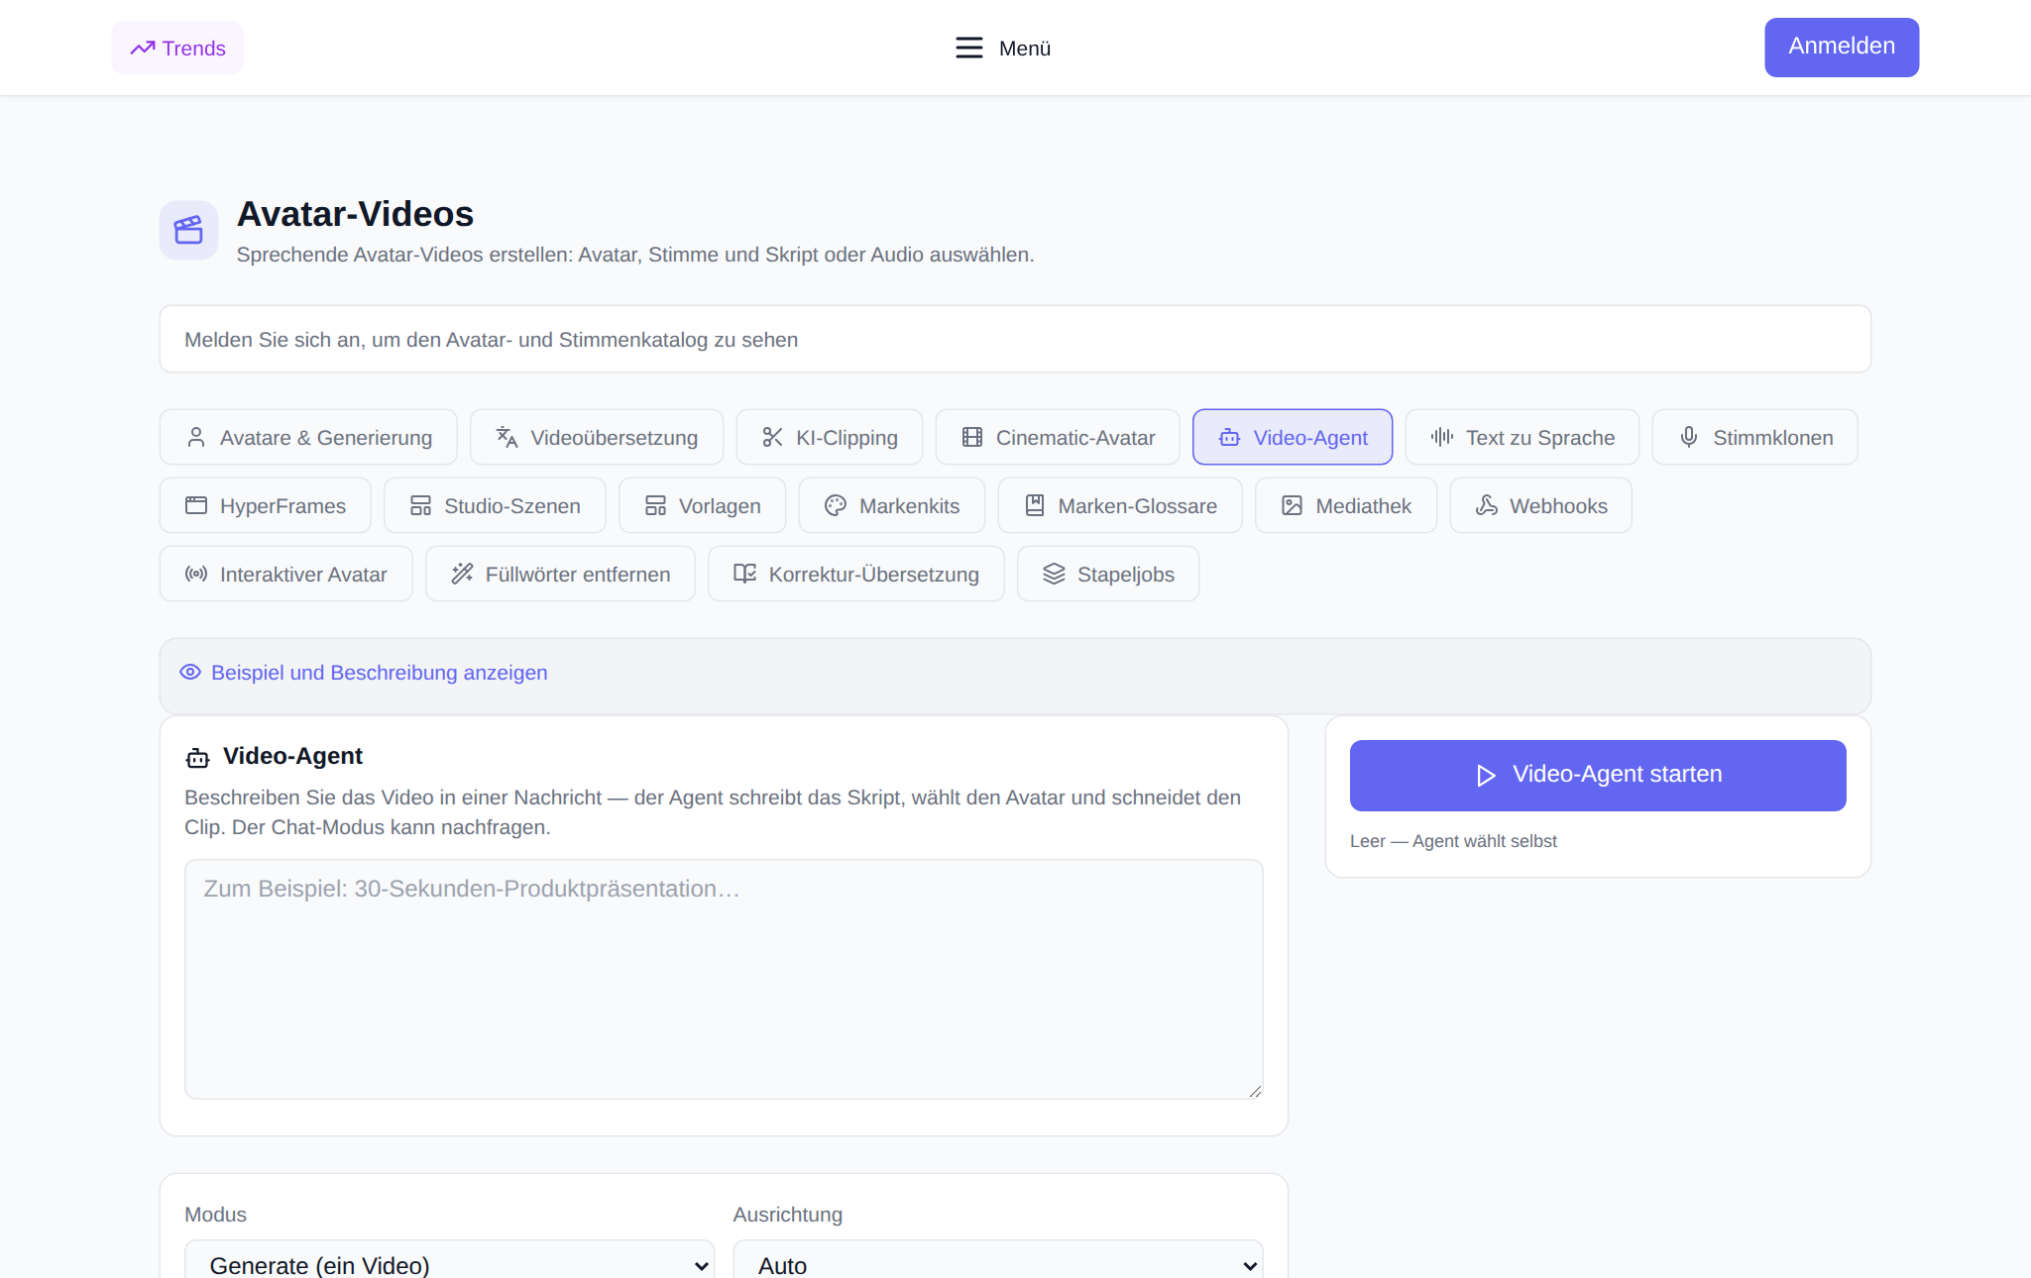
Task: Click the Avatar-Videos clapperboard icon
Action: 188,230
